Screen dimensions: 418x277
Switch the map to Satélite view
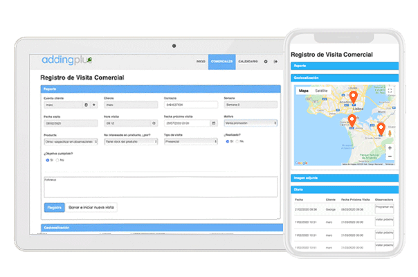[x=321, y=91]
